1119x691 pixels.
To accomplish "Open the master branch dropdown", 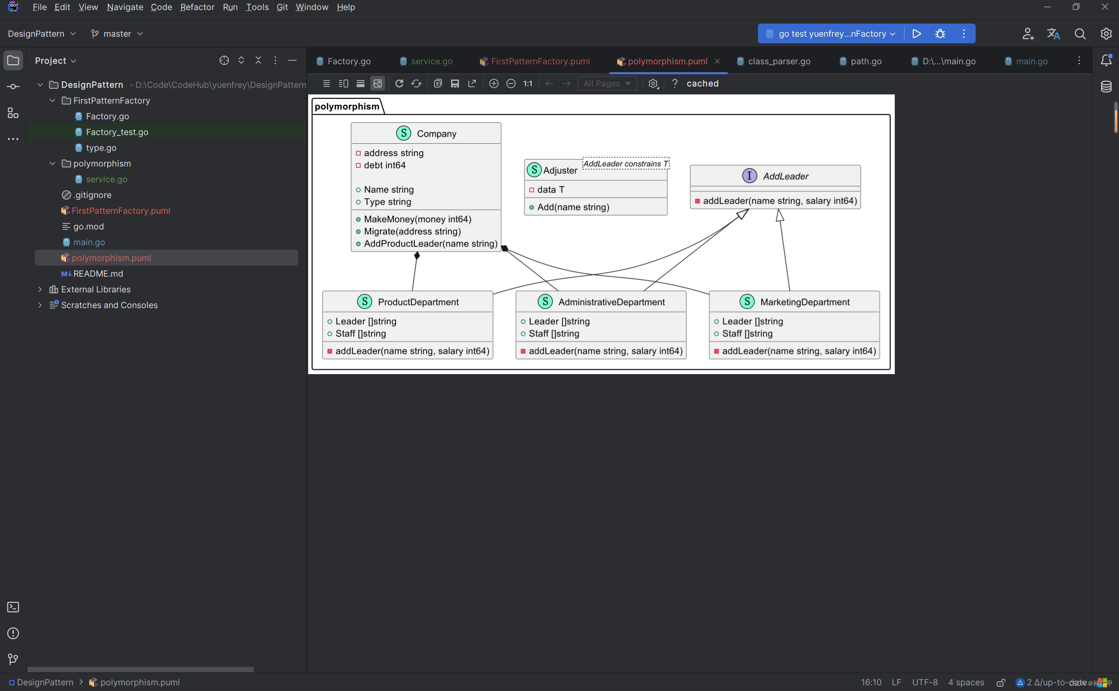I will click(x=117, y=34).
